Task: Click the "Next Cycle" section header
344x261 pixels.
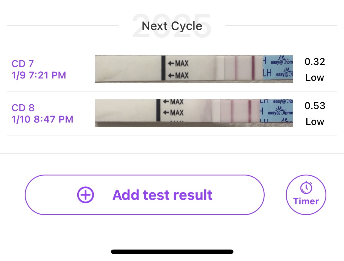Action: 172,26
